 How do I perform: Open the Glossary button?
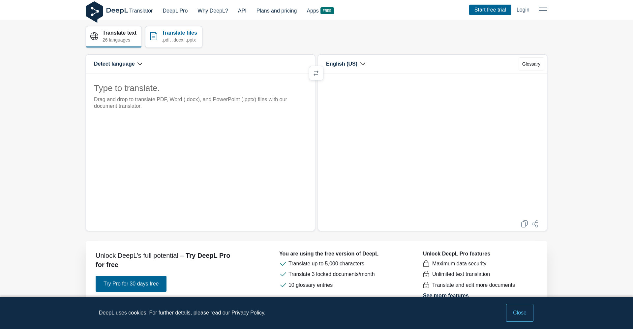pos(531,64)
